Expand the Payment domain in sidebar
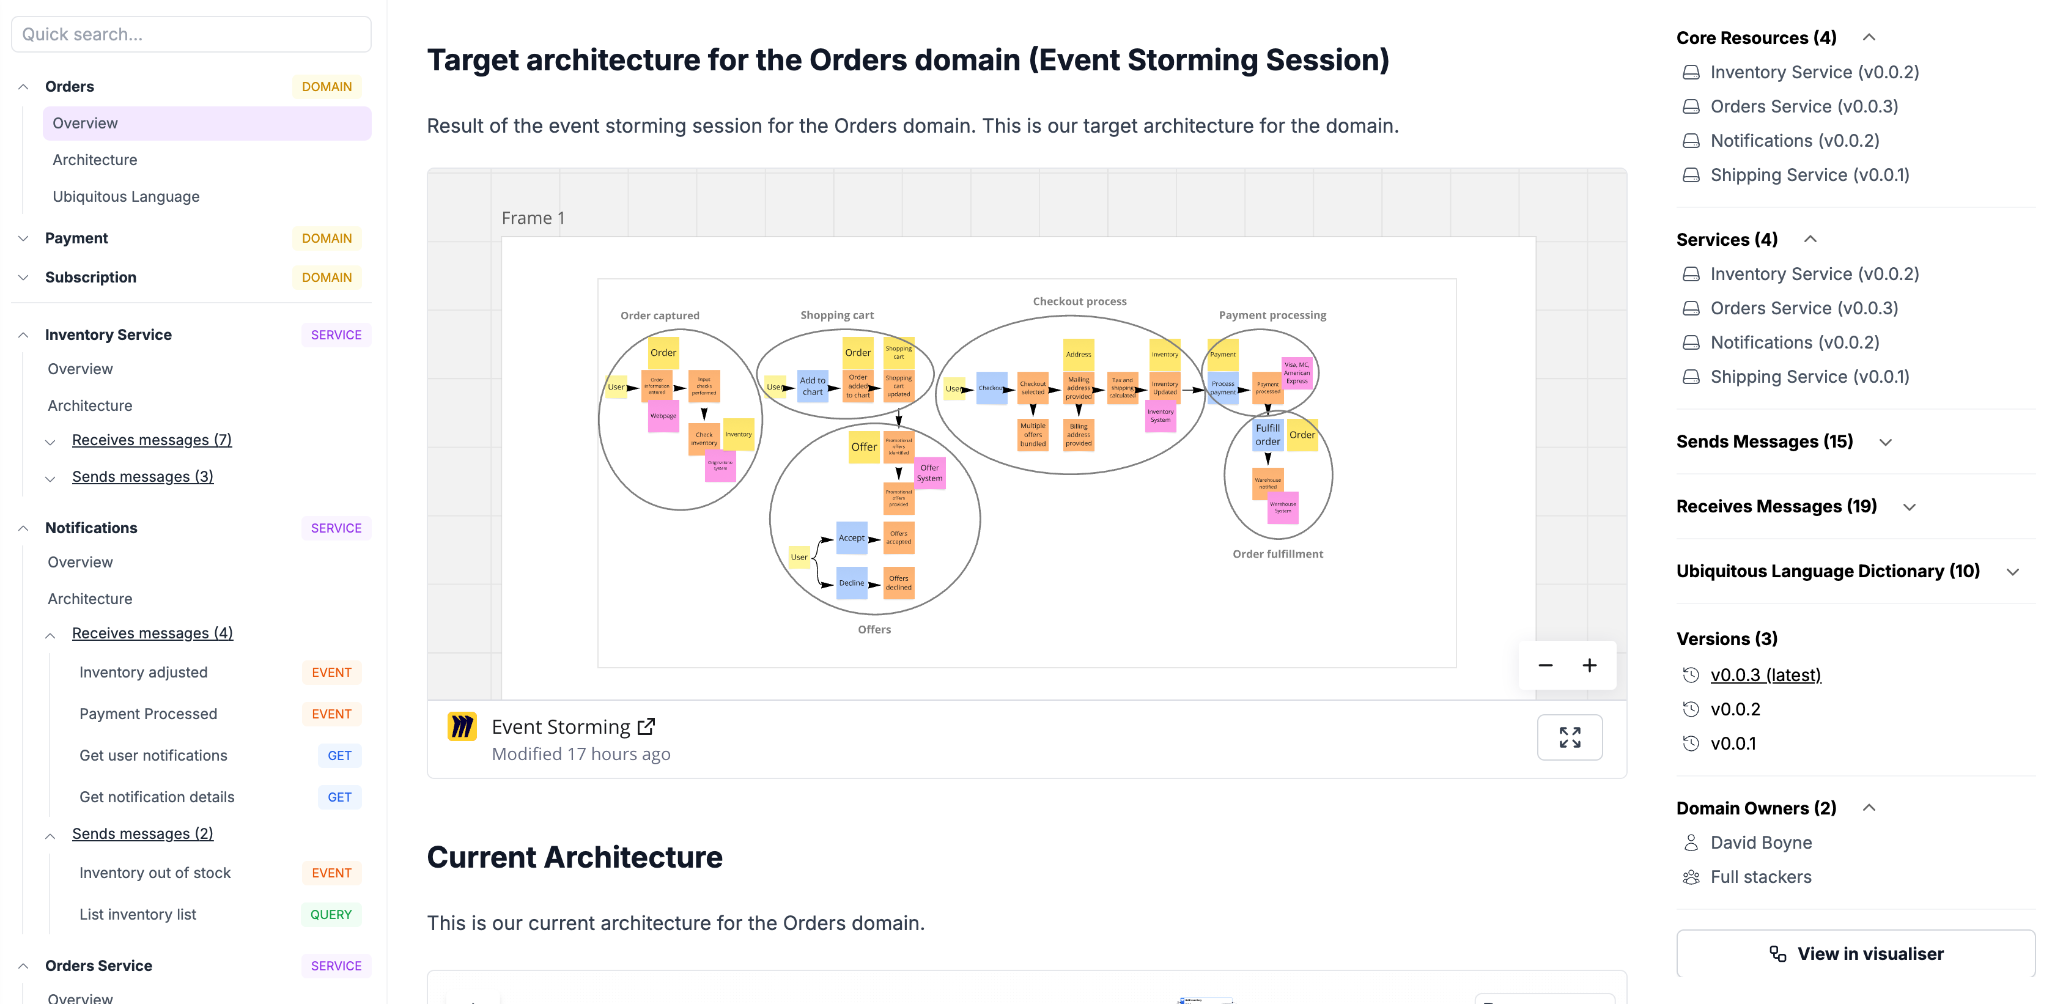The width and height of the screenshot is (2063, 1004). pyautogui.click(x=23, y=238)
